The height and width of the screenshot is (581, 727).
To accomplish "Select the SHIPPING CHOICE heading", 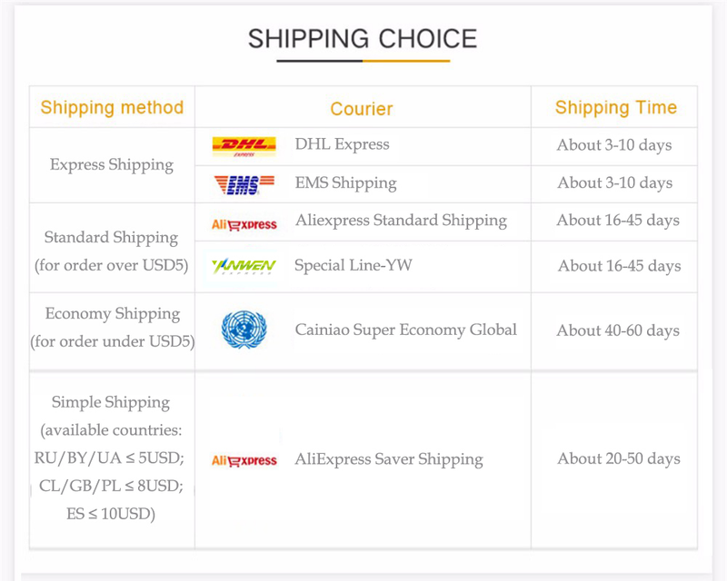I will click(x=363, y=39).
